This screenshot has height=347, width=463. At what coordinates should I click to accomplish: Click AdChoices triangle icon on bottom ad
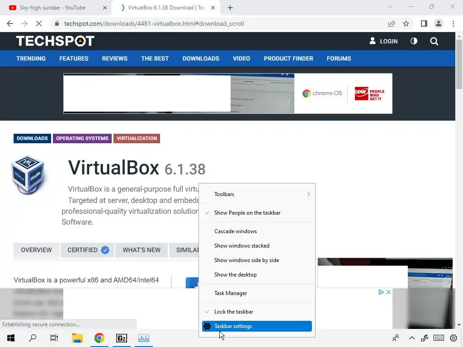(381, 292)
